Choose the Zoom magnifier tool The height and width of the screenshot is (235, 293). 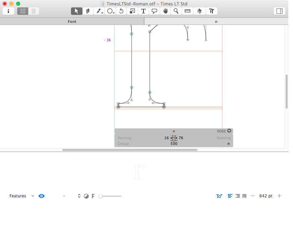(x=176, y=11)
